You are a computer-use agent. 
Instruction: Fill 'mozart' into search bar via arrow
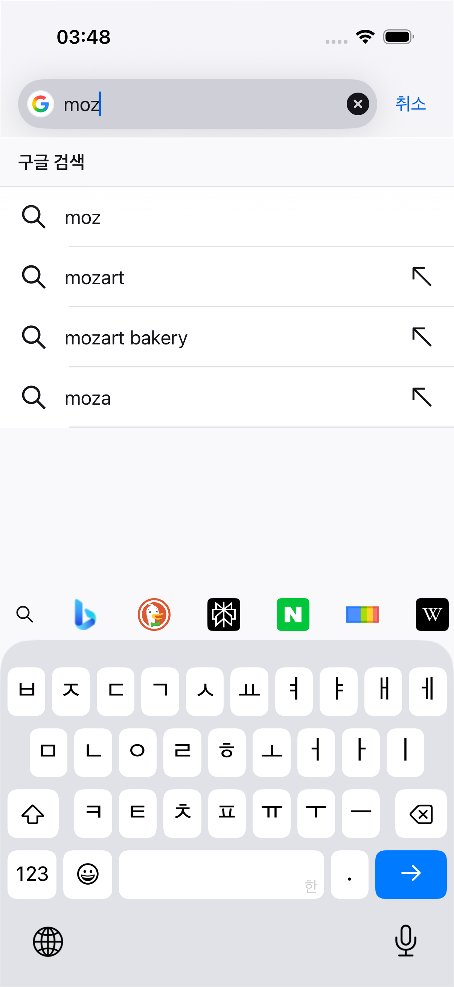[422, 277]
